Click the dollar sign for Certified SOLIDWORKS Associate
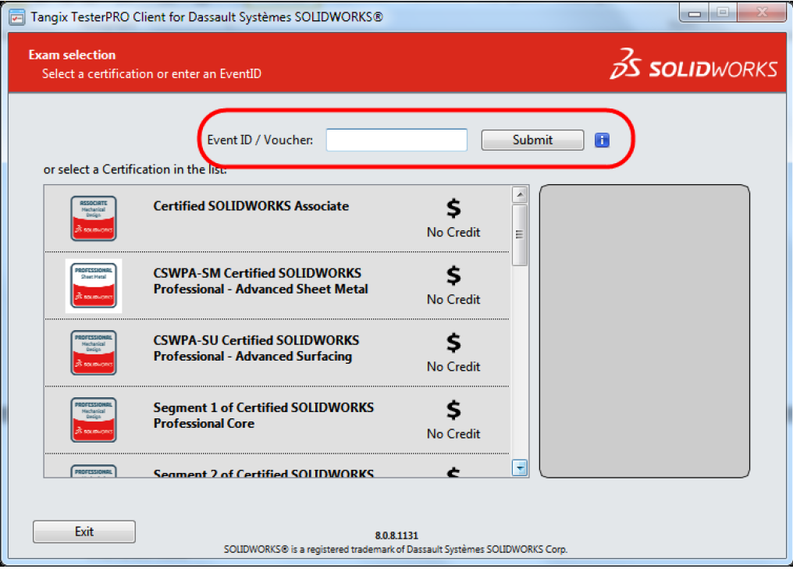The image size is (793, 569). [x=453, y=208]
